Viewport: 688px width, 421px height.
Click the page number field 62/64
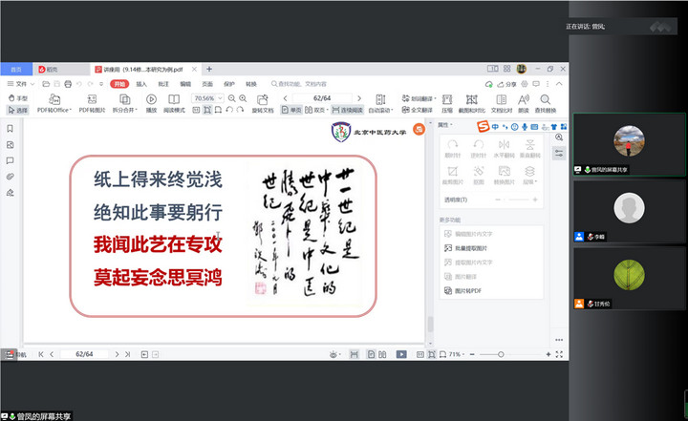pos(322,98)
